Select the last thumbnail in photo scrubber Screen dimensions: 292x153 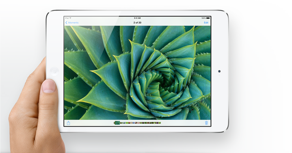[160, 123]
